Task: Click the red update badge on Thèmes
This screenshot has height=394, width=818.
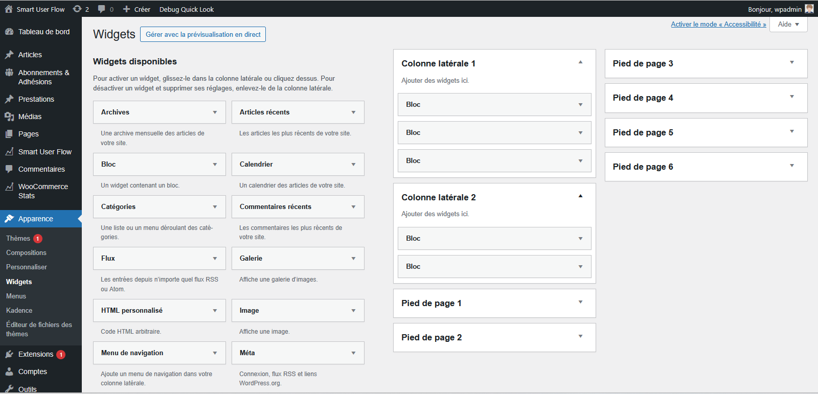Action: point(38,239)
